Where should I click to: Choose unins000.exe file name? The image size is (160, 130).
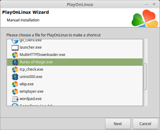(x=31, y=77)
